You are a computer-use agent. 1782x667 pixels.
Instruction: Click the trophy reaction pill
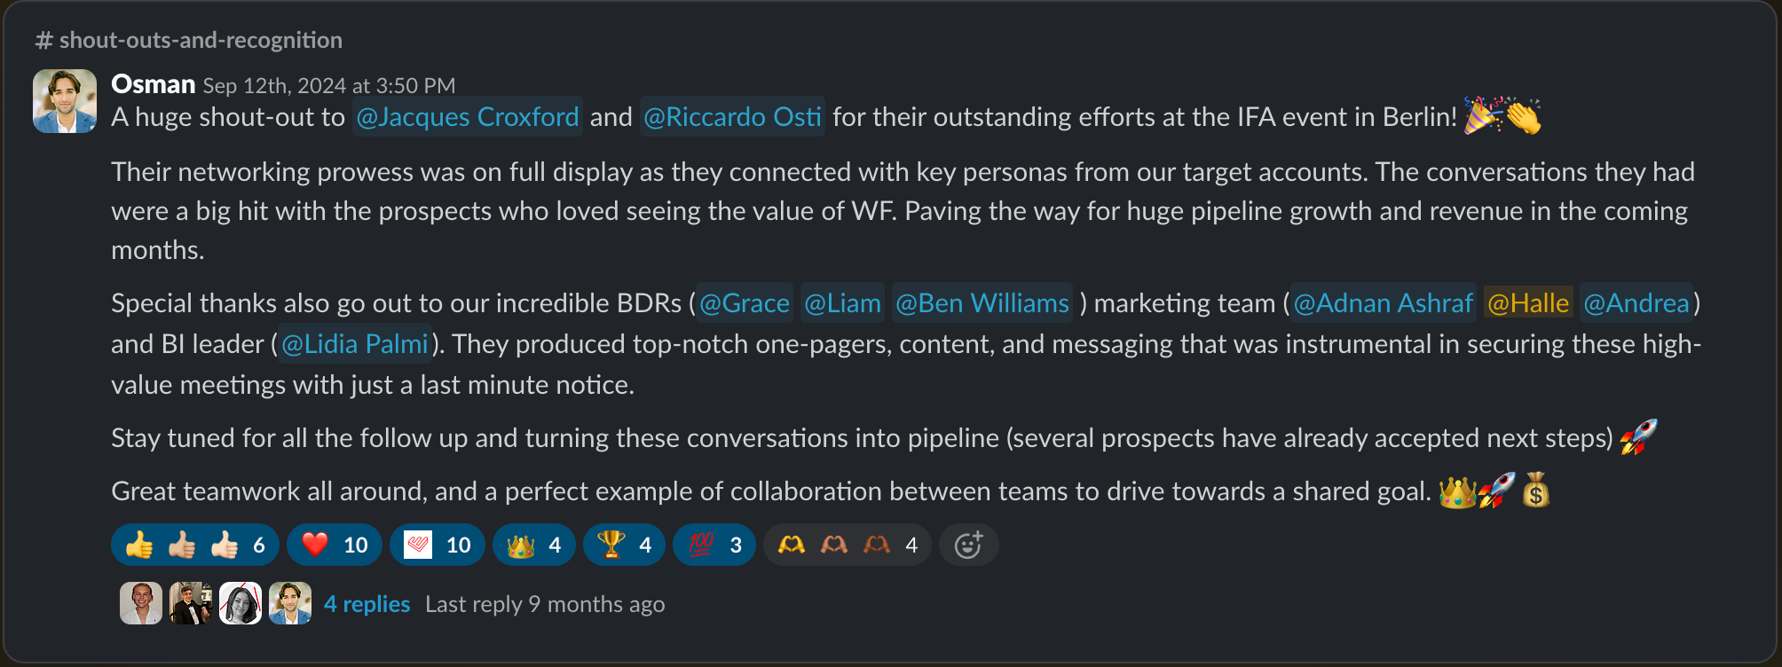pyautogui.click(x=624, y=545)
